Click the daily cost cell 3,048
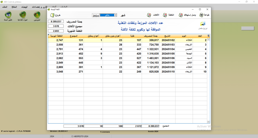Image resolution: width=258 pixels, height=138 pixels. click(x=56, y=72)
